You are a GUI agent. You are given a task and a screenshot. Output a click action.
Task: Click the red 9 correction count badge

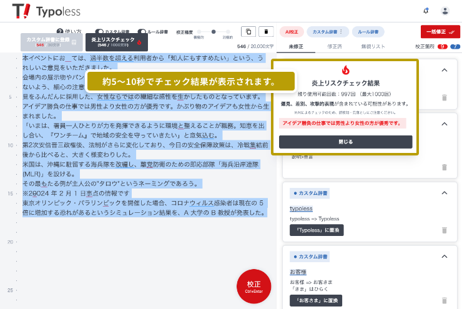442,47
